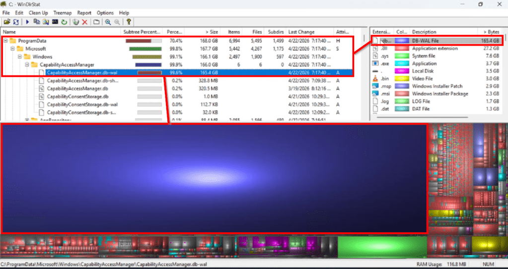
Task: Open the Treemap menu
Action: tap(62, 12)
